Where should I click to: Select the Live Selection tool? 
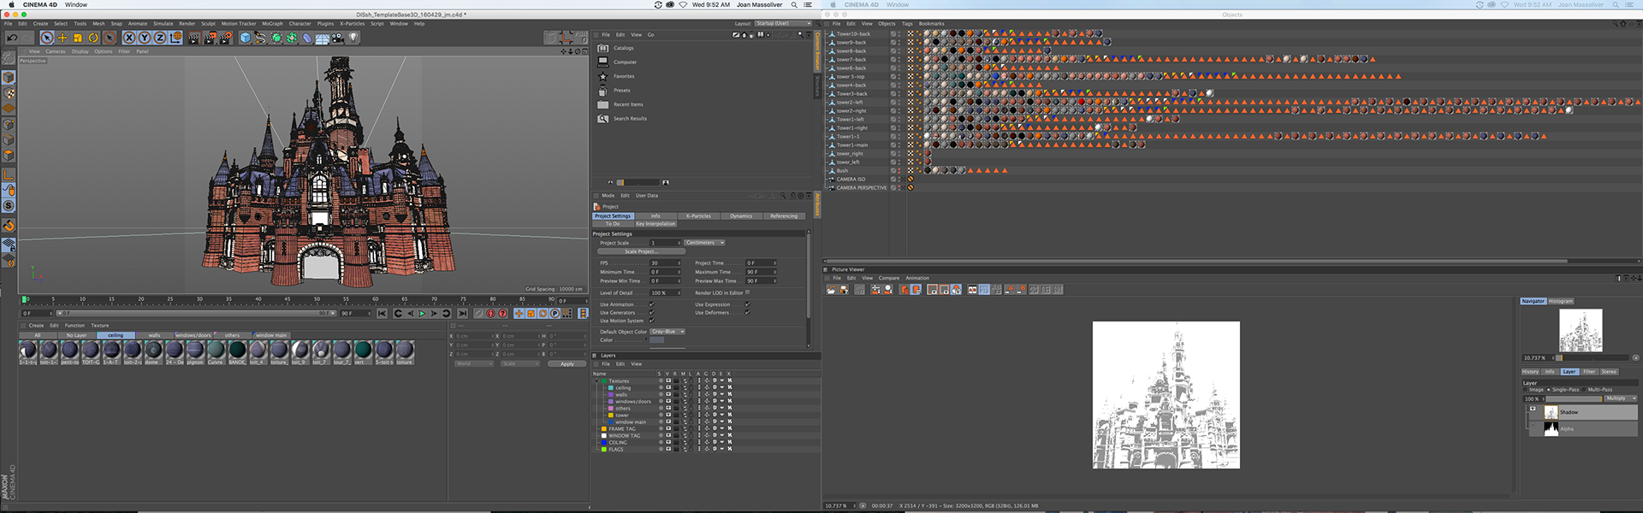click(x=47, y=38)
